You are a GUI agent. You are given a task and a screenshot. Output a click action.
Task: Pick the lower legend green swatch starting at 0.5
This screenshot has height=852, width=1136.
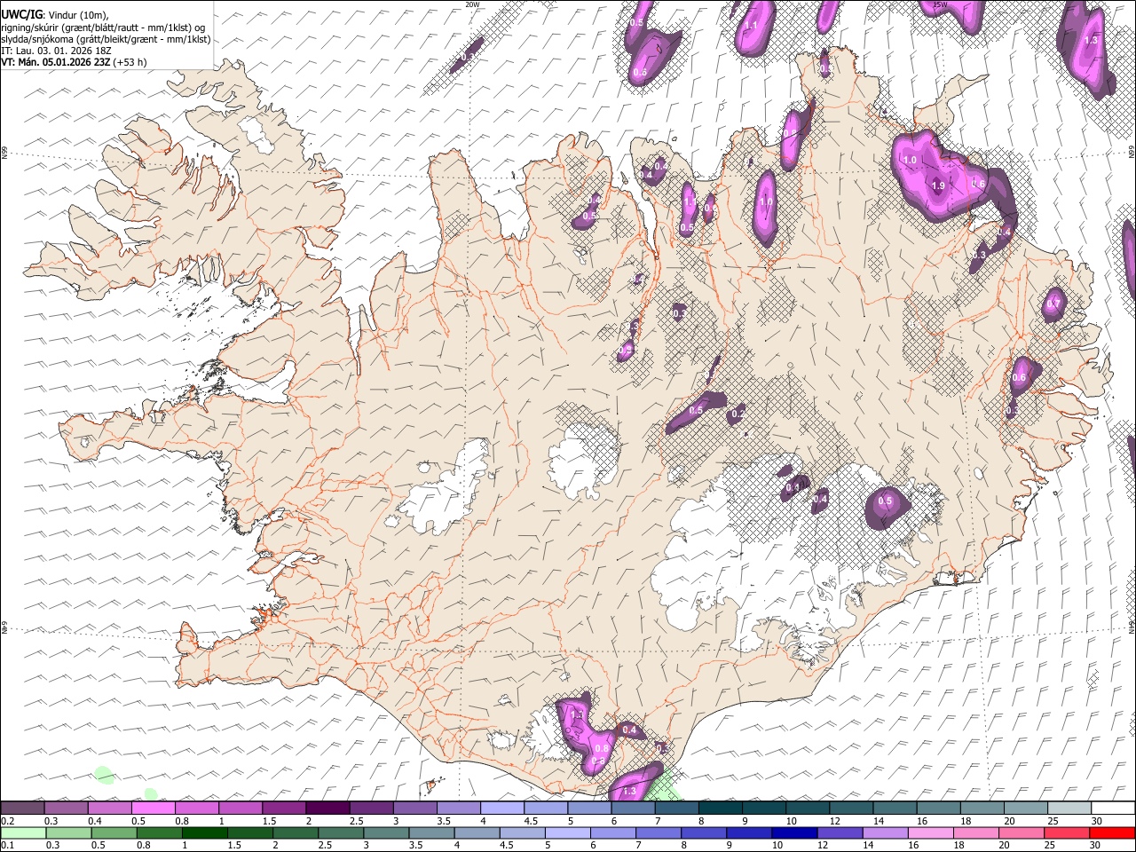[114, 832]
